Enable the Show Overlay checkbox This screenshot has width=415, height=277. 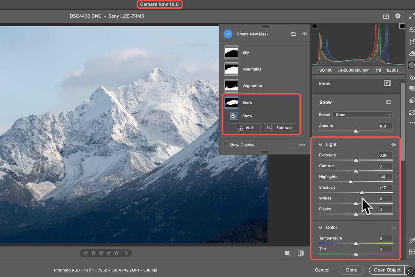click(x=225, y=145)
